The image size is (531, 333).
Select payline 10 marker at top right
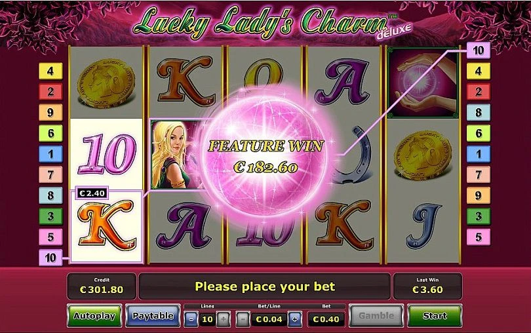[478, 50]
